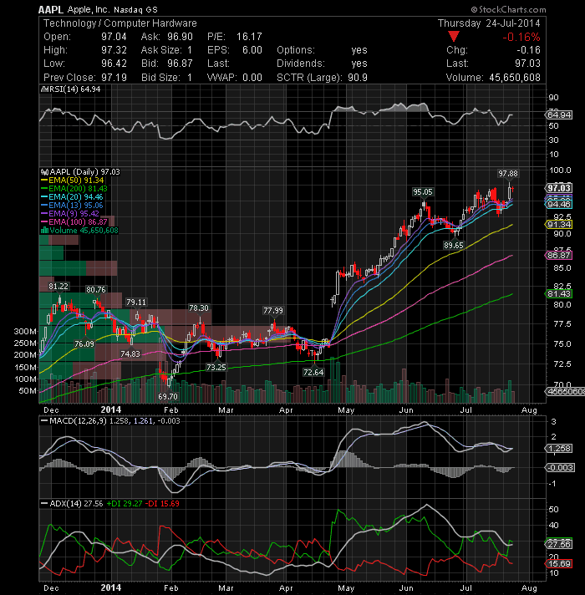
Task: Click the SCTR (Large) value 90.9
Action: [x=358, y=78]
